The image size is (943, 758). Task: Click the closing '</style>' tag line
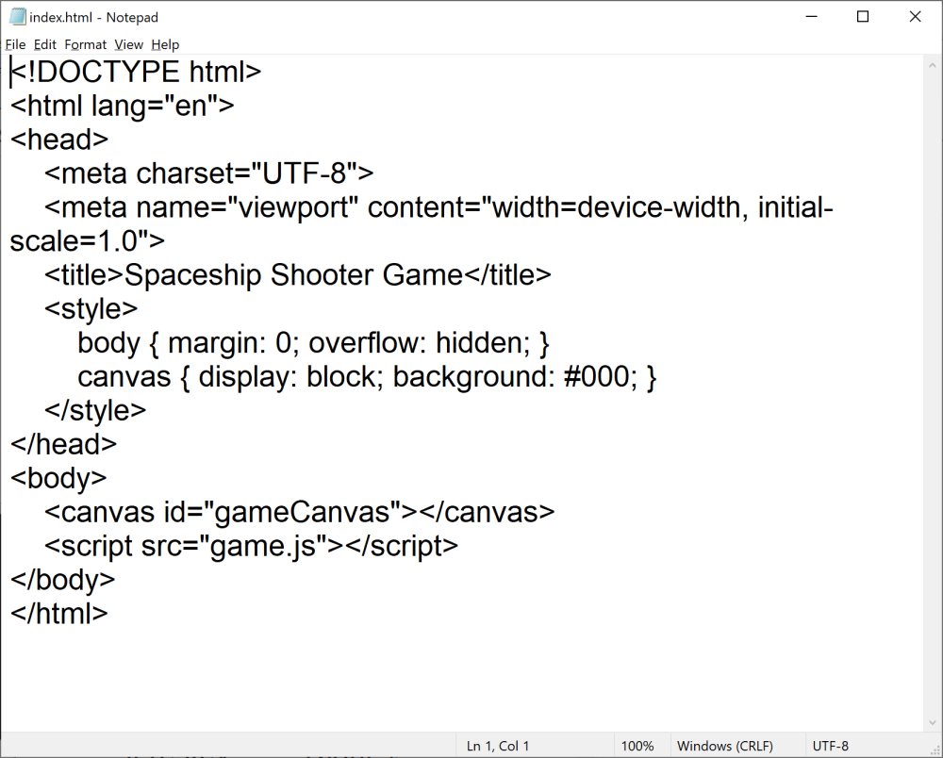click(x=95, y=410)
